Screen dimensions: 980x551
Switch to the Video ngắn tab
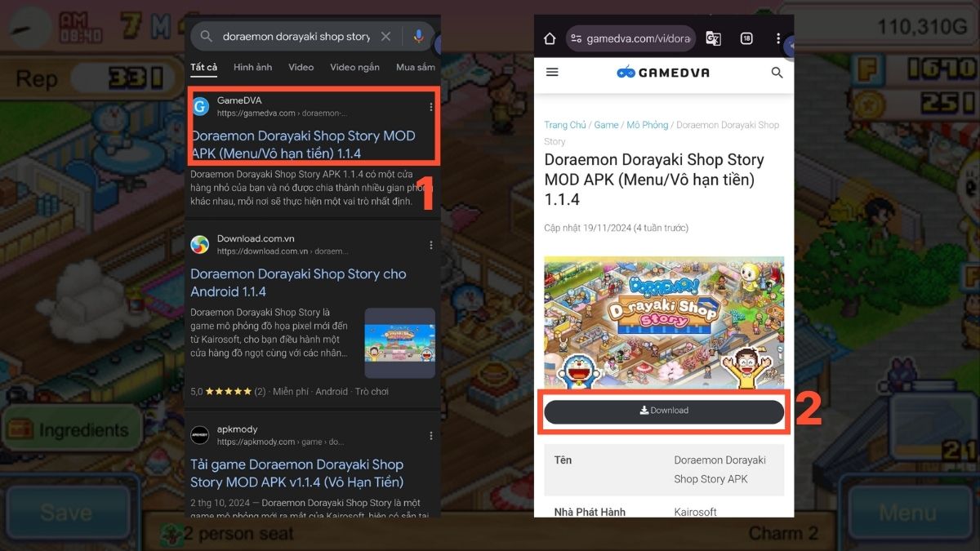coord(354,67)
